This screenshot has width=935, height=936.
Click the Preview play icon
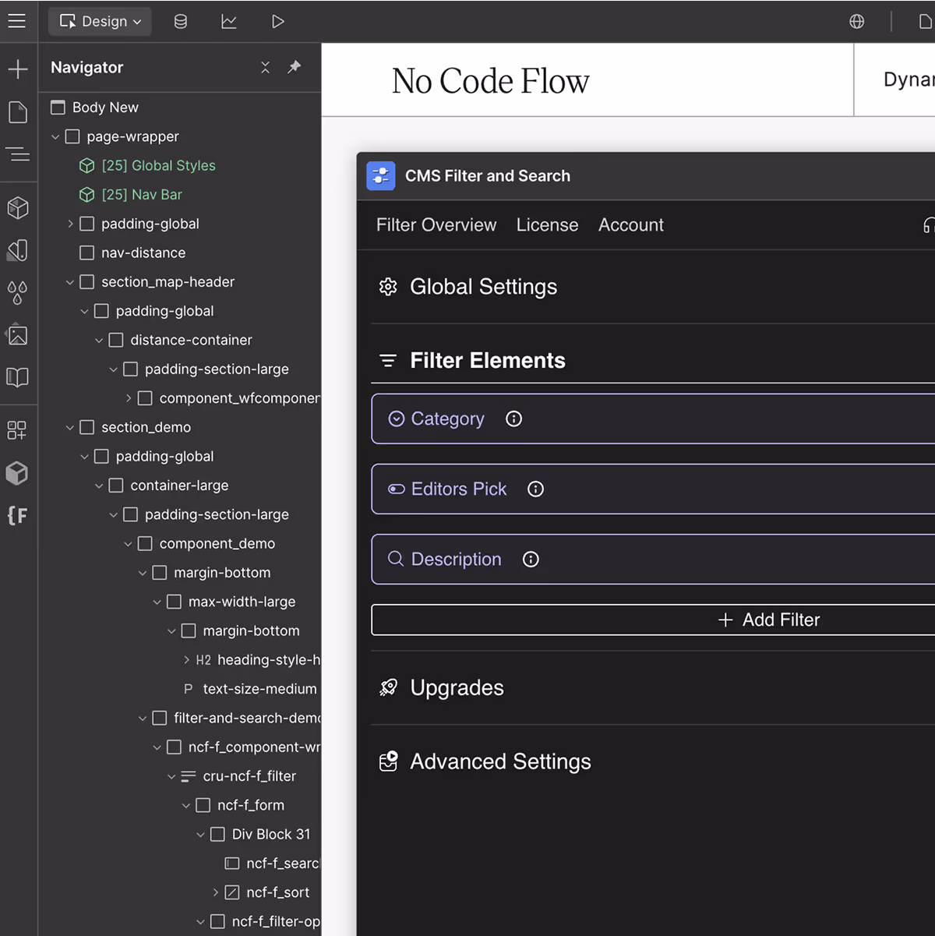(278, 21)
